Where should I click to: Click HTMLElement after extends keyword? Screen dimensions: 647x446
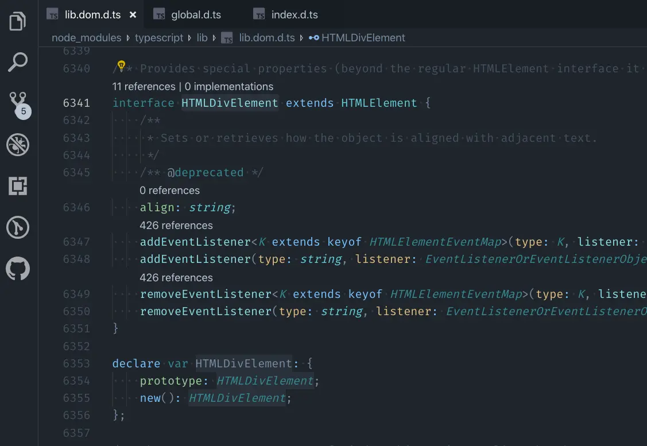tap(379, 103)
